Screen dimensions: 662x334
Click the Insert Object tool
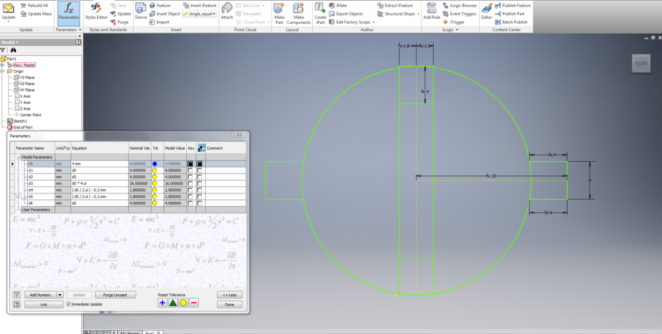click(x=165, y=14)
